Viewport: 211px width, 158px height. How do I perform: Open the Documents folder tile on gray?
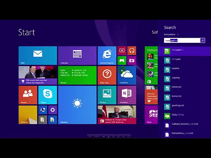(x=43, y=120)
